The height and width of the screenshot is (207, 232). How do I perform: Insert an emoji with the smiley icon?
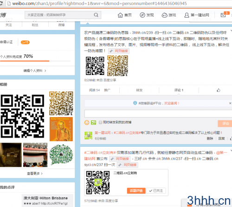[87, 123]
